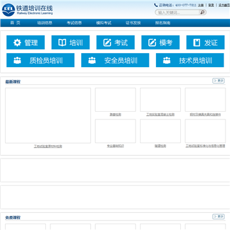230x230 pixels.
Task: Click the 免费课程 section heading
Action: point(13,218)
